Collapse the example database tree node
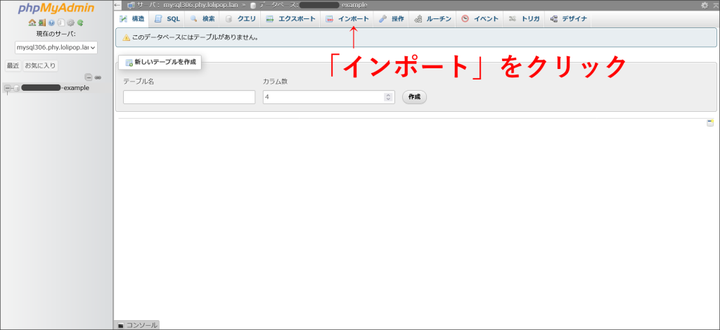The image size is (720, 330). (x=7, y=88)
